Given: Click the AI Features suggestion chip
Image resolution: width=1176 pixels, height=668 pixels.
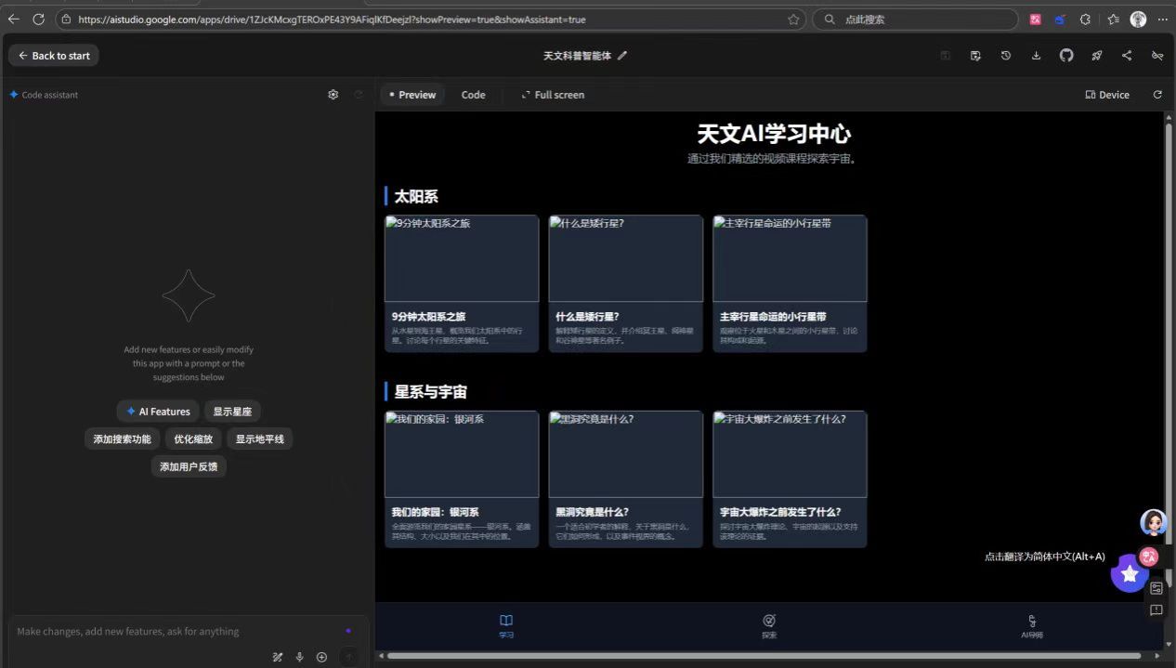Looking at the screenshot, I should click(158, 412).
